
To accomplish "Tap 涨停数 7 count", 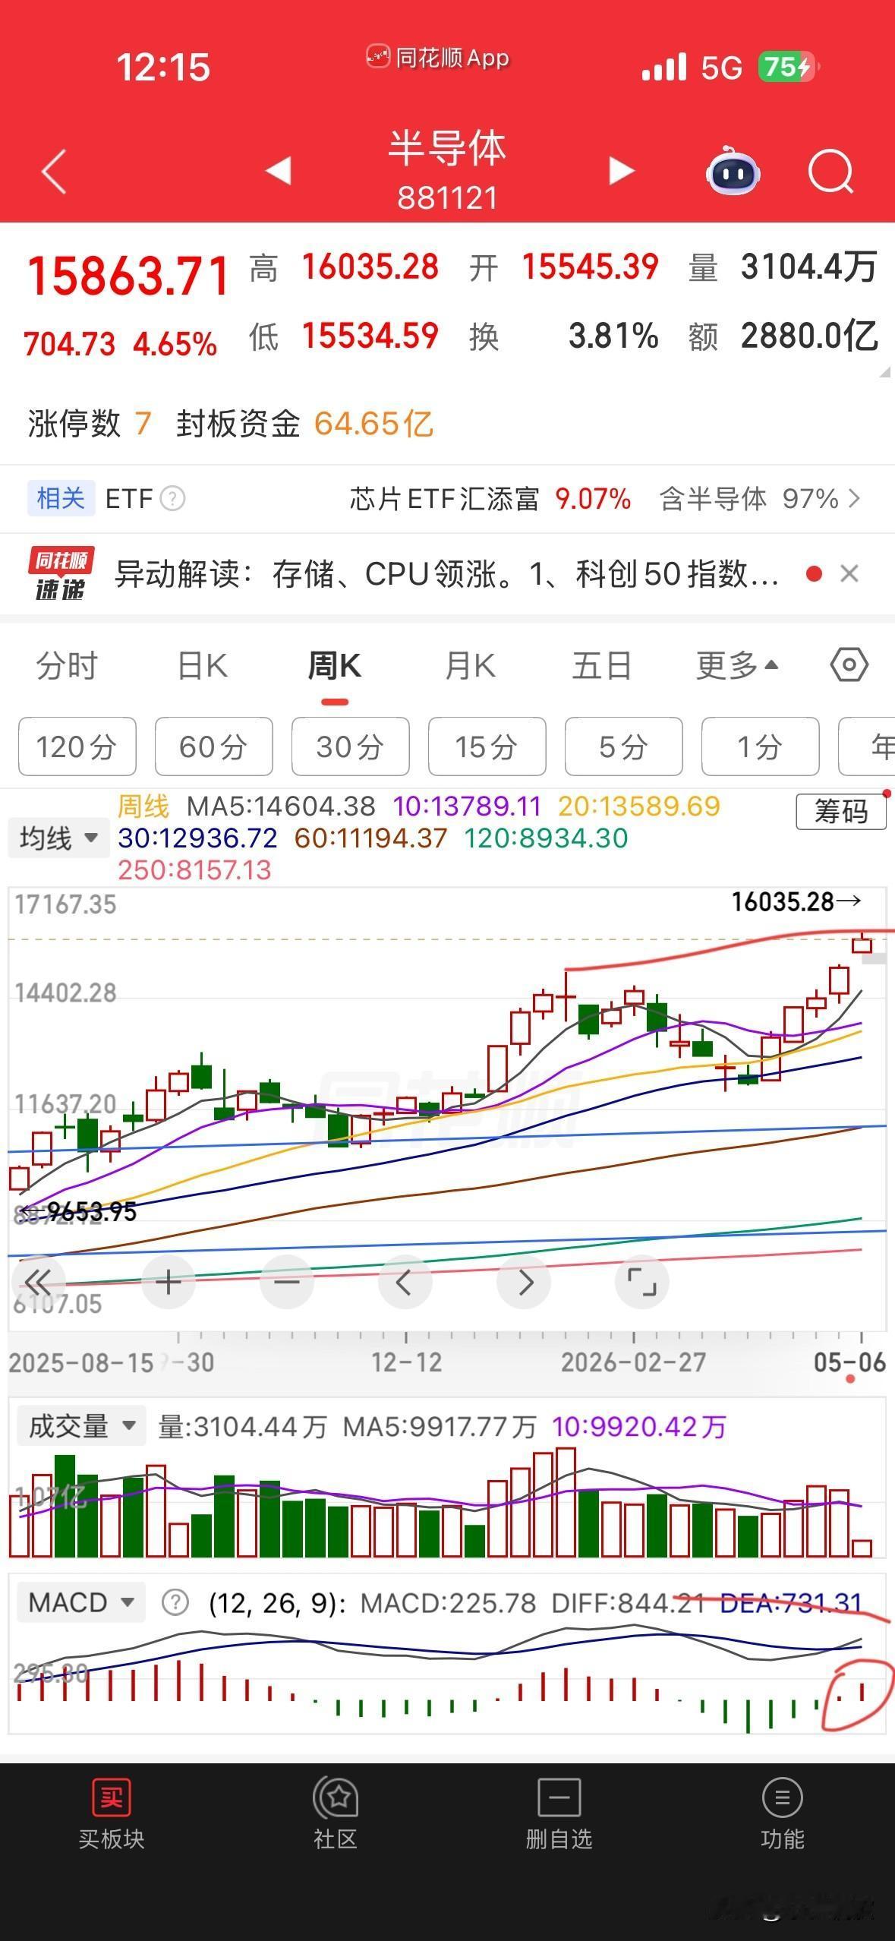I will pos(90,424).
